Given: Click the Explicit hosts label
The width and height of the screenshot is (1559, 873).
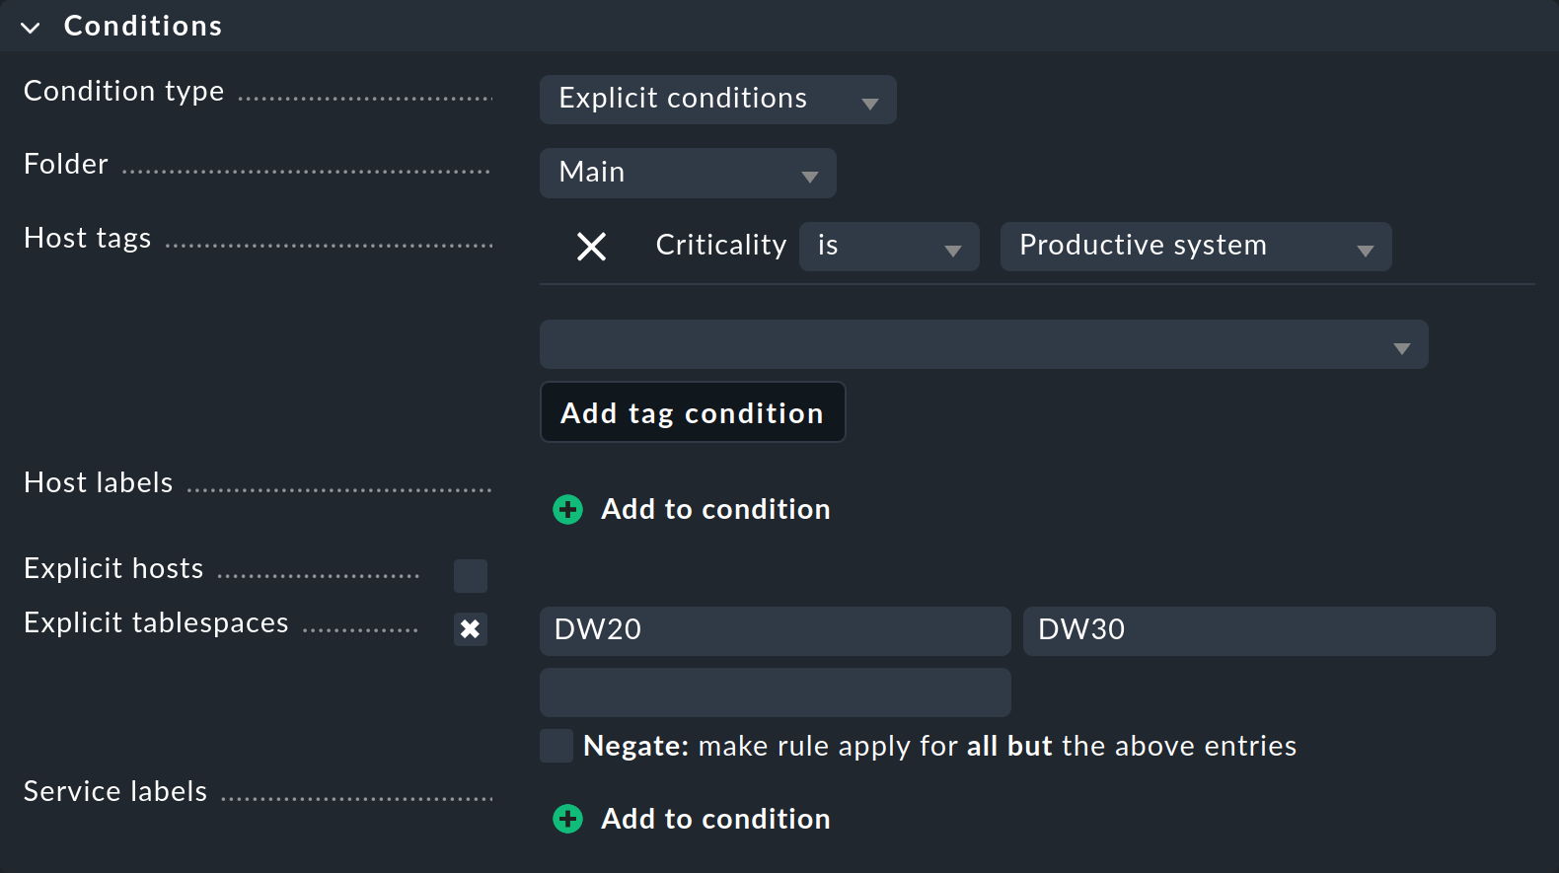Looking at the screenshot, I should (113, 568).
